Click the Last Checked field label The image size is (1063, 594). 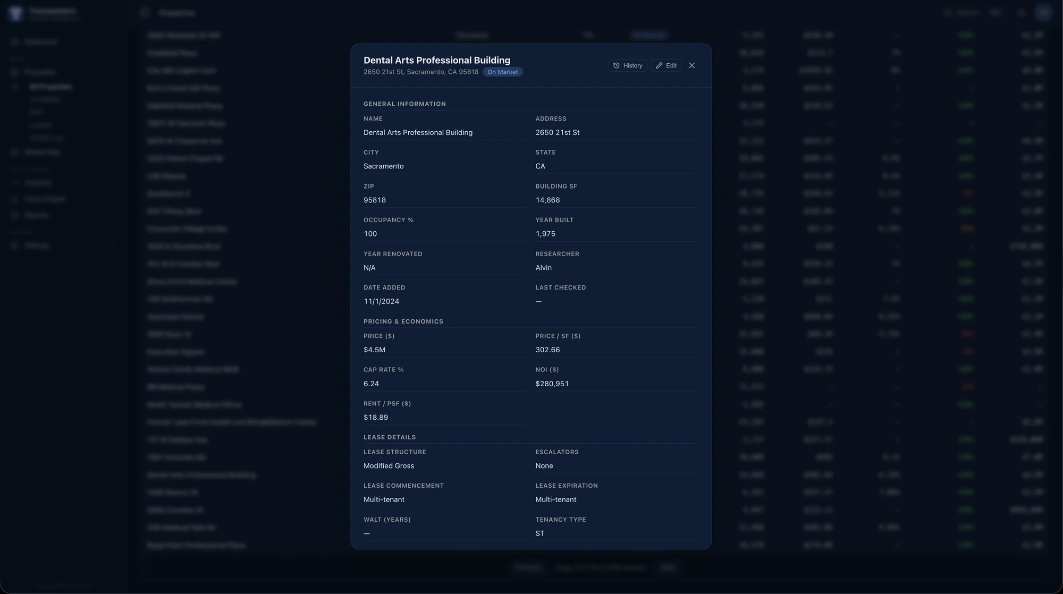(x=560, y=287)
